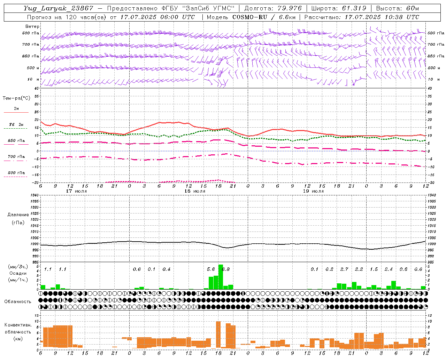446x356 pixels.
Task: Click the Td 2м dew point legend entry
Action: point(16,124)
